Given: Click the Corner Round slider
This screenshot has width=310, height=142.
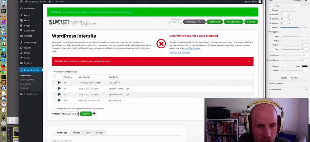Looking at the screenshot, I should [x=290, y=60].
